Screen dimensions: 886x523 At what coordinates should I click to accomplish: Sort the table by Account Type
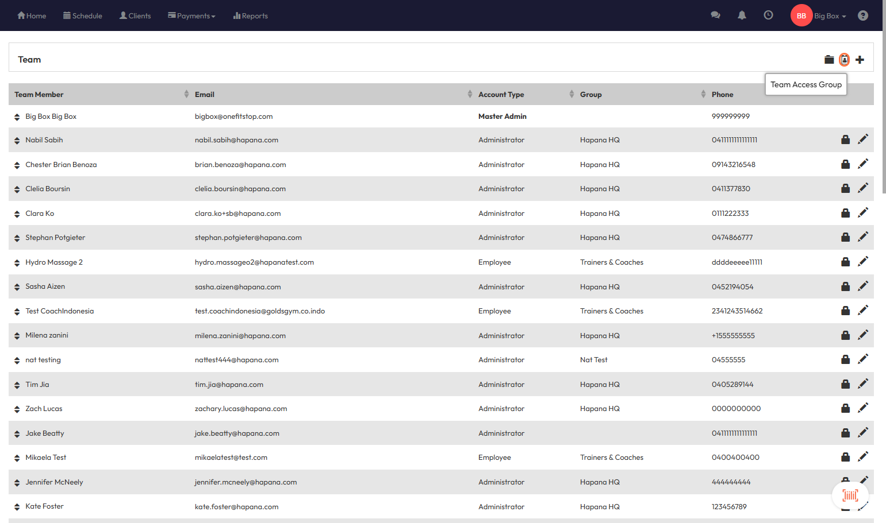571,94
